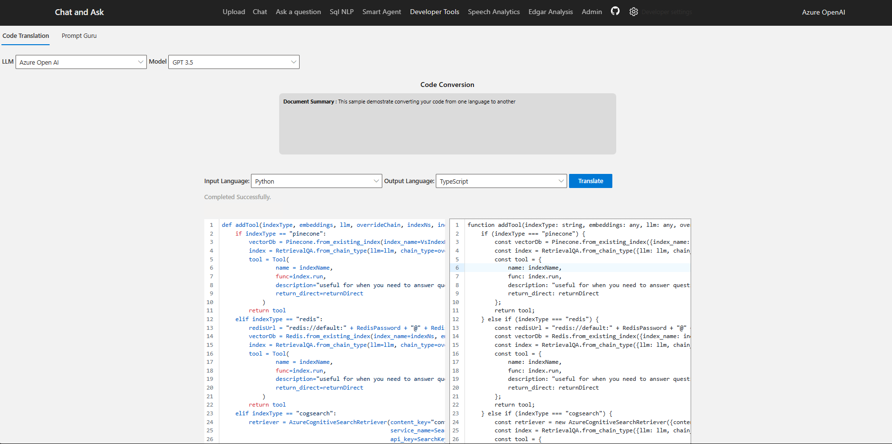Click line number 23 in TypeScript editor gutter
The width and height of the screenshot is (892, 444).
point(456,413)
